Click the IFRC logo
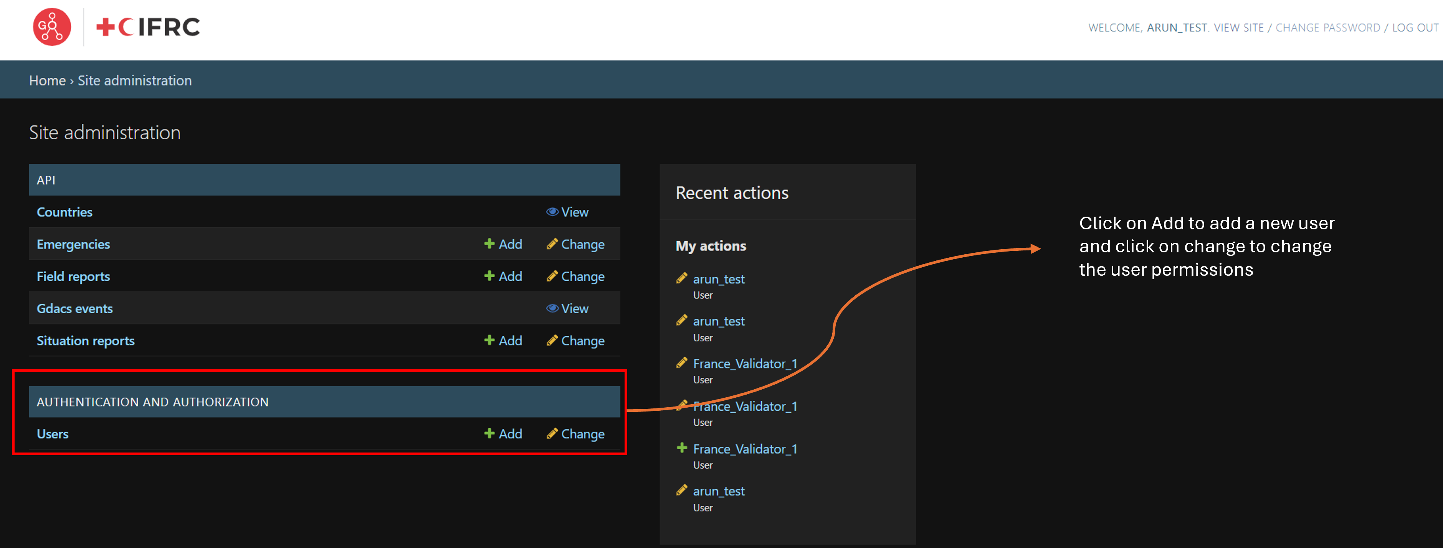The width and height of the screenshot is (1443, 548). (x=148, y=27)
